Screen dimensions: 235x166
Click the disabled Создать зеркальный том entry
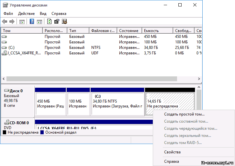tap(194, 136)
